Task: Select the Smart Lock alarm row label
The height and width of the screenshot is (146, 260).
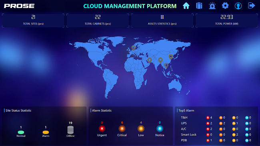Action: 189,134
